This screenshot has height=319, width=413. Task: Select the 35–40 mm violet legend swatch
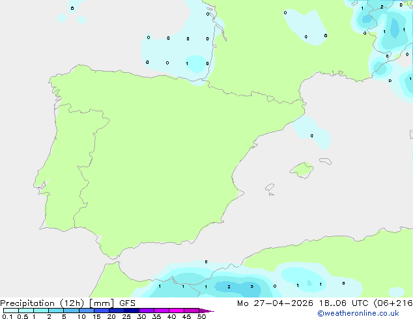(162, 311)
